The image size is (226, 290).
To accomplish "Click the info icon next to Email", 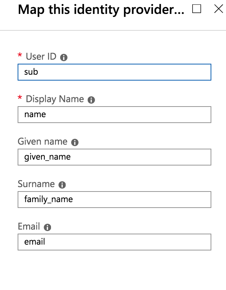I will click(x=47, y=227).
